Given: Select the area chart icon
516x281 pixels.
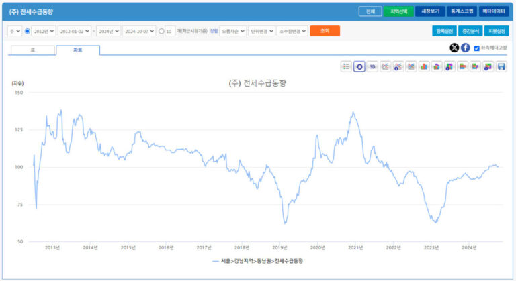Looking at the screenshot, I should 411,66.
